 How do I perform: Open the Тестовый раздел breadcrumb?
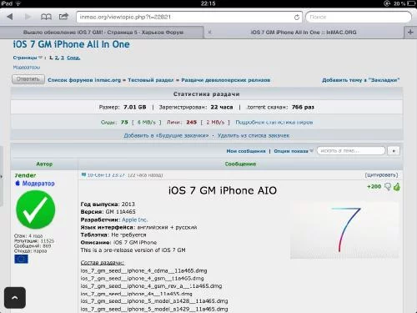150,80
